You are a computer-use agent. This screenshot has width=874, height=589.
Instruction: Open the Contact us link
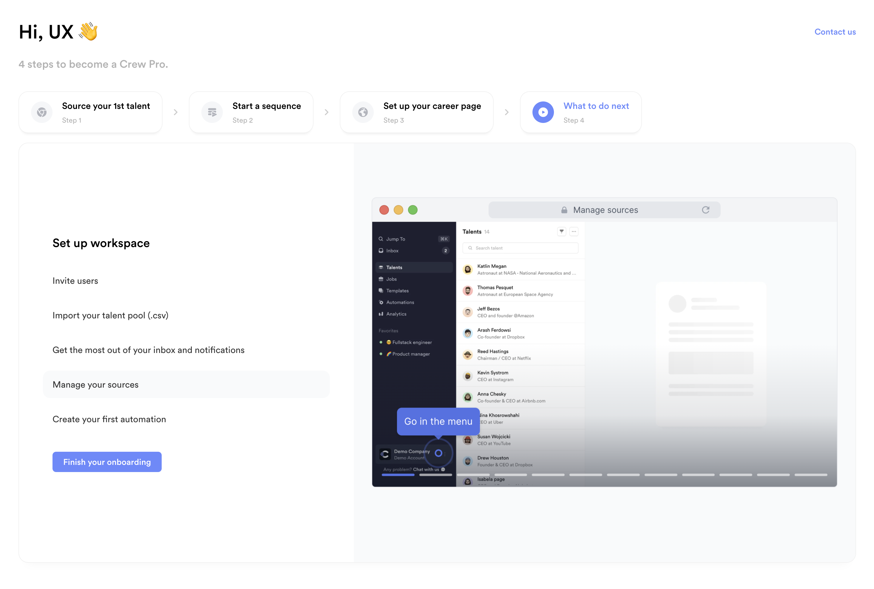835,32
